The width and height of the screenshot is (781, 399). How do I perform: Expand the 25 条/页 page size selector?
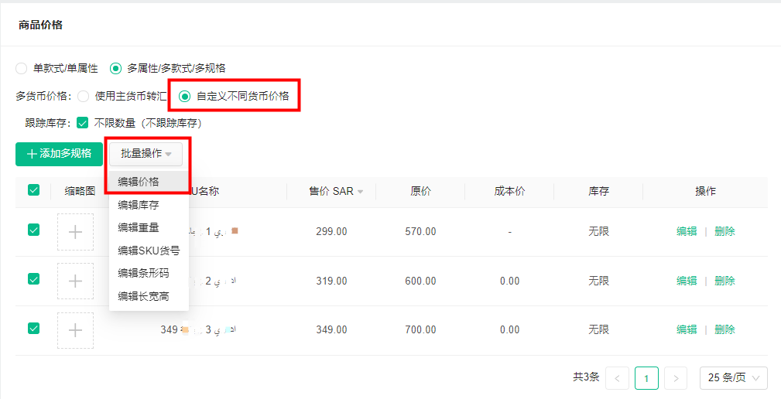733,378
